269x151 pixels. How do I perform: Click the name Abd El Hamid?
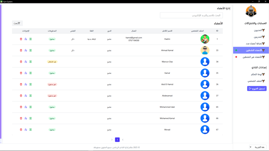tap(167, 84)
